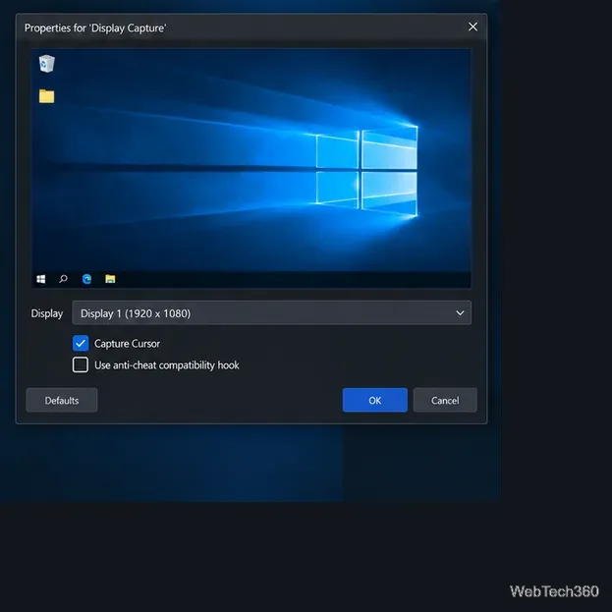Reset settings with the Defaults button

tap(62, 401)
